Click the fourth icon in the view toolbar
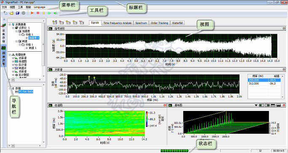Image resolution: width=288 pixels, height=153 pixels. click(75, 22)
